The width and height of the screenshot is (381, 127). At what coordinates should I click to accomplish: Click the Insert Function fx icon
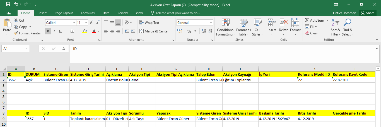coord(64,49)
